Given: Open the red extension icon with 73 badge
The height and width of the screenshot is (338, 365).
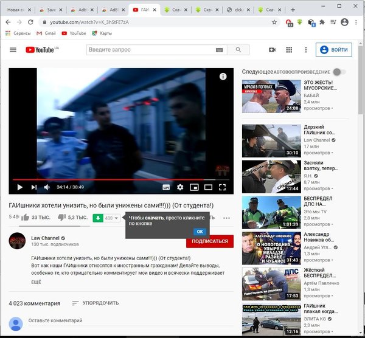Looking at the screenshot, I should (289, 22).
